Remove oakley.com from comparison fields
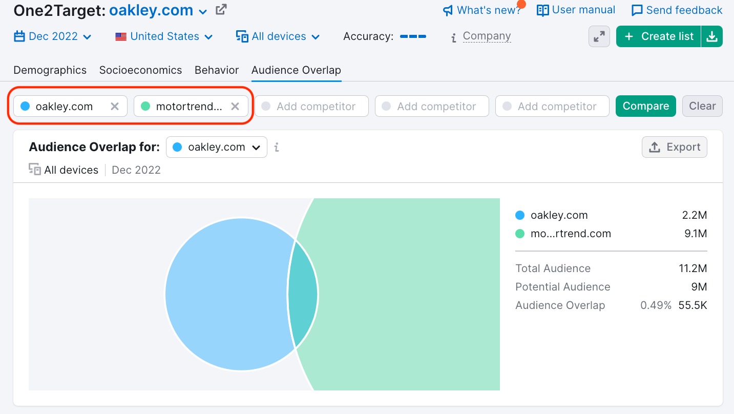The height and width of the screenshot is (414, 734). pos(115,106)
